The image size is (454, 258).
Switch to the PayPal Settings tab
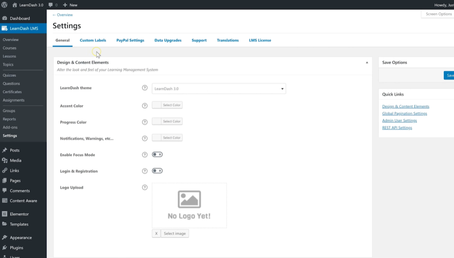[x=130, y=40]
